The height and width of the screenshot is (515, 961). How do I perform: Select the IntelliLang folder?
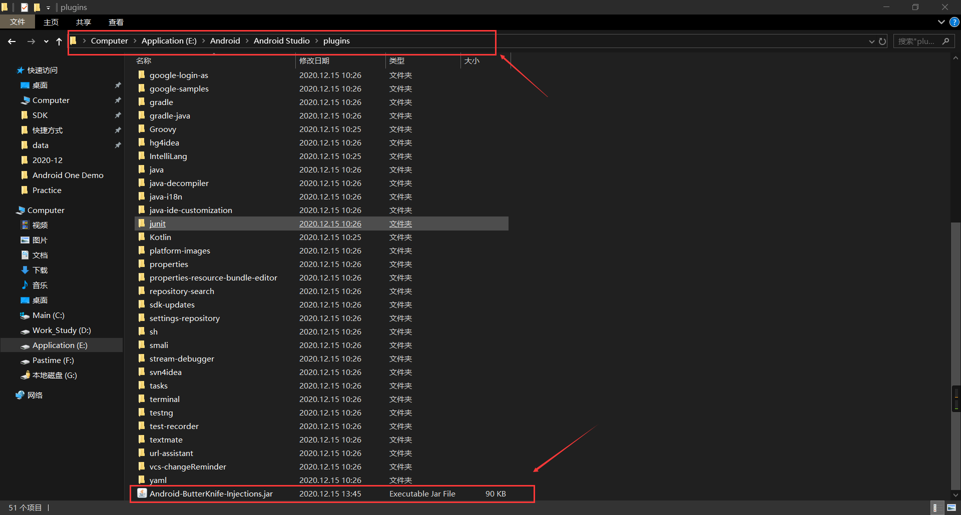[168, 156]
